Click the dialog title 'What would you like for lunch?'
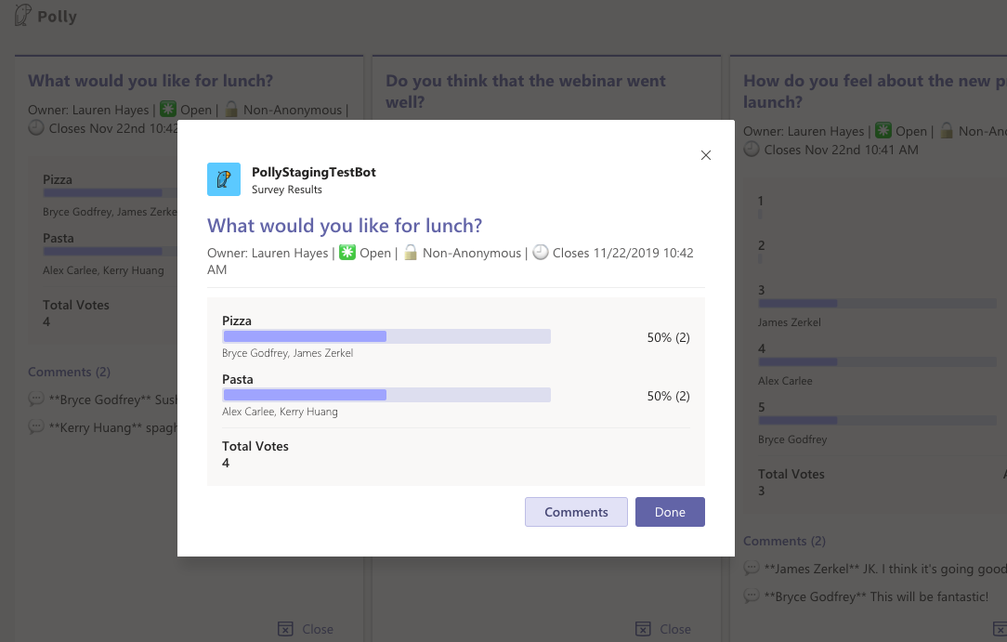 [x=345, y=226]
